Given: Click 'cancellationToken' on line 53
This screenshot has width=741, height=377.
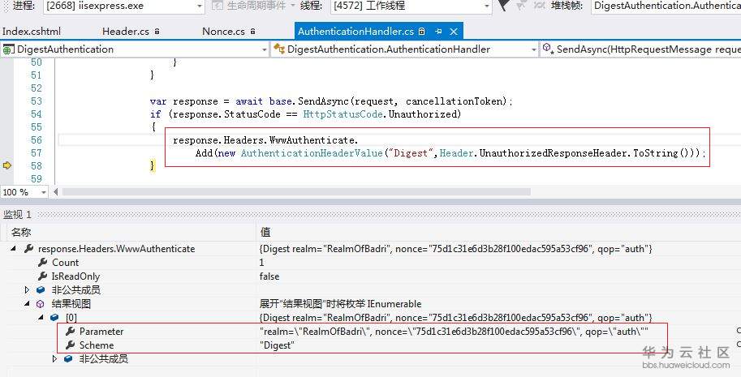Looking at the screenshot, I should pos(455,101).
